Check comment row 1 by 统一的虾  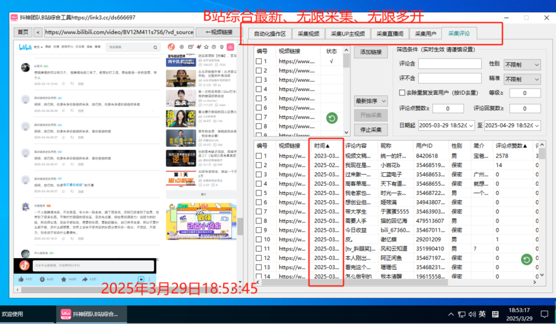259,156
